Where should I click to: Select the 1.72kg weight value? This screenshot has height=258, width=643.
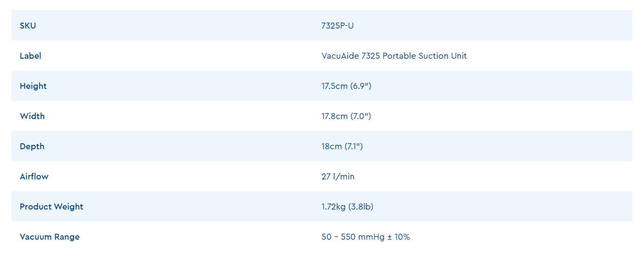click(334, 206)
